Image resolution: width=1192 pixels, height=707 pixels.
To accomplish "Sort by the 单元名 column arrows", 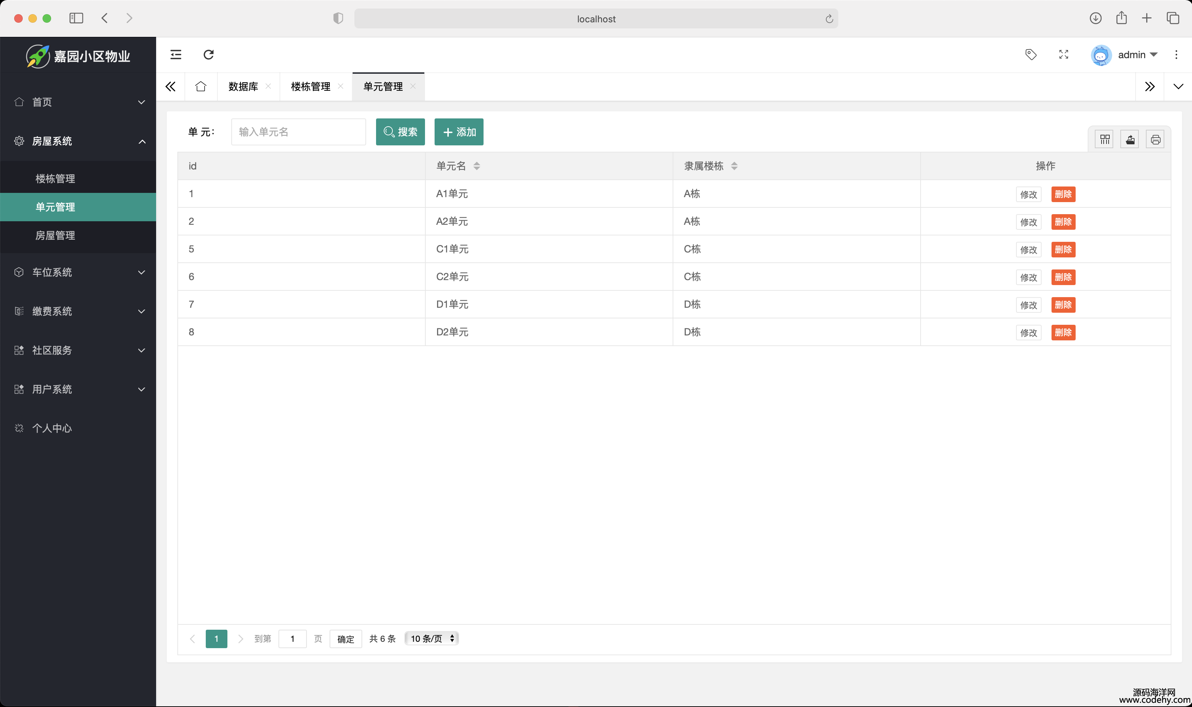I will pos(476,166).
